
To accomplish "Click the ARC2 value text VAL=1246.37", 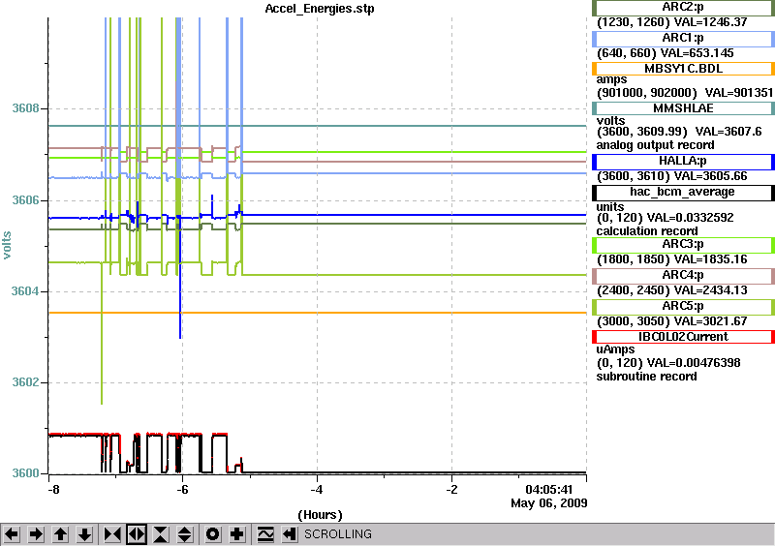I will [709, 22].
